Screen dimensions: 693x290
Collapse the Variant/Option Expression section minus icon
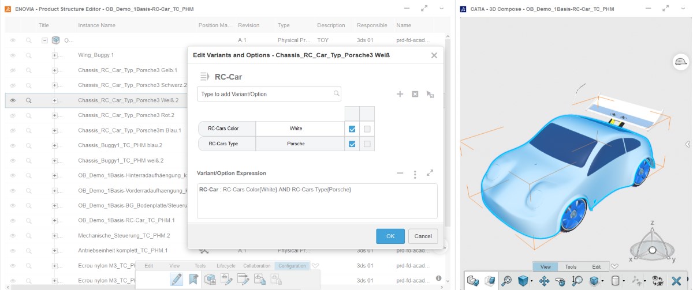tap(400, 173)
